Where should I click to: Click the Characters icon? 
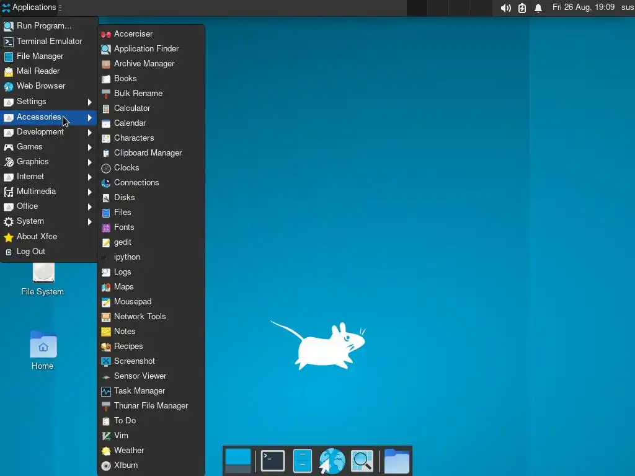click(x=105, y=138)
